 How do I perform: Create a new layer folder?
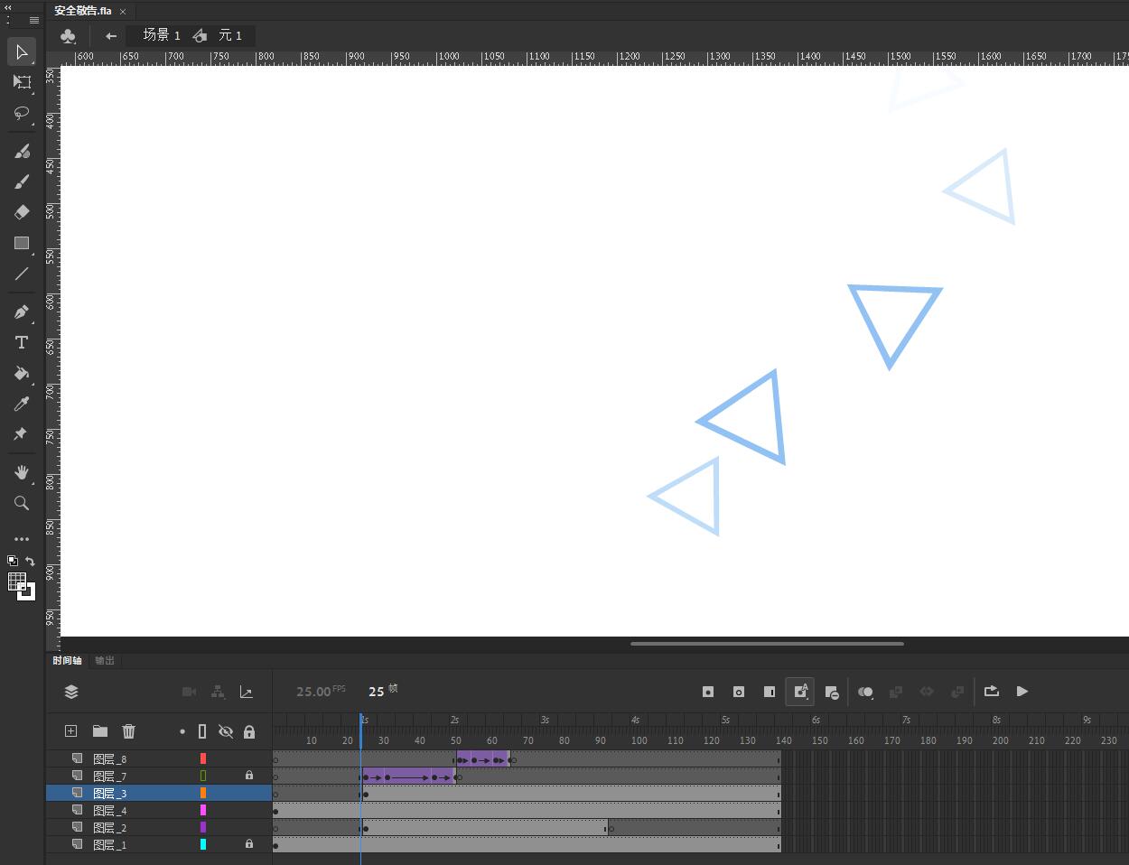(100, 731)
